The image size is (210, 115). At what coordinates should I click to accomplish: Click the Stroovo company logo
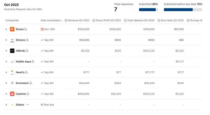coord(12,40)
